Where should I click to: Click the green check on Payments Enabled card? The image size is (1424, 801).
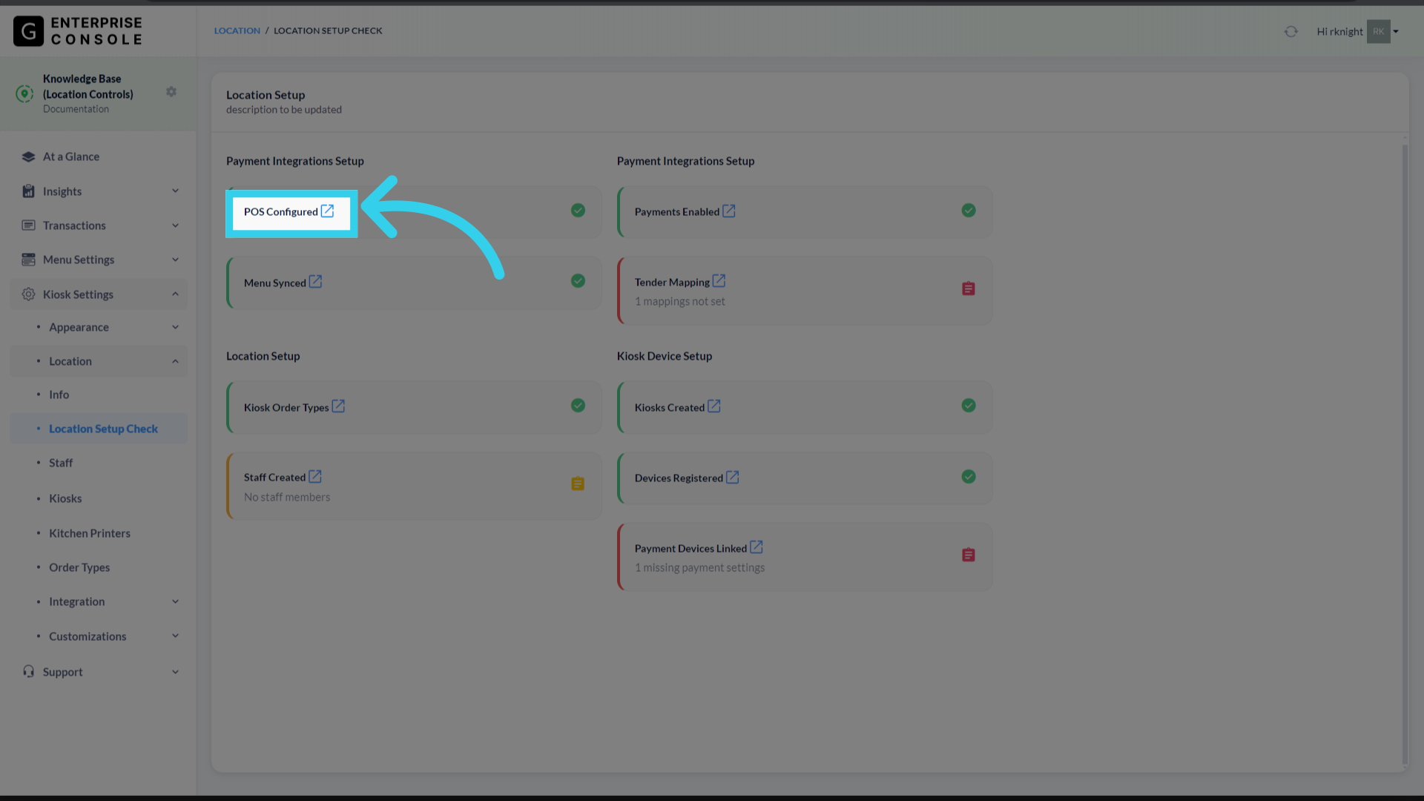click(969, 211)
